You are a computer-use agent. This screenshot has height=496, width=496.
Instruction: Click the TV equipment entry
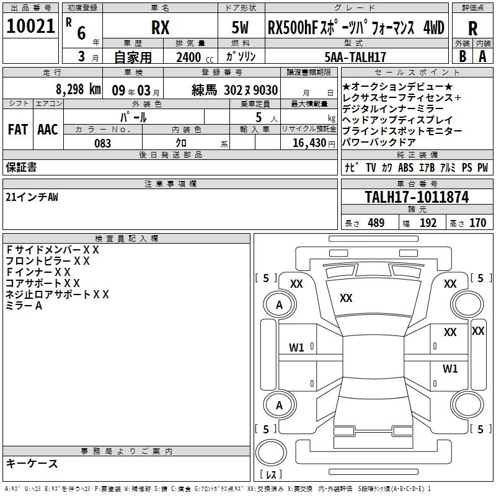[x=371, y=167]
